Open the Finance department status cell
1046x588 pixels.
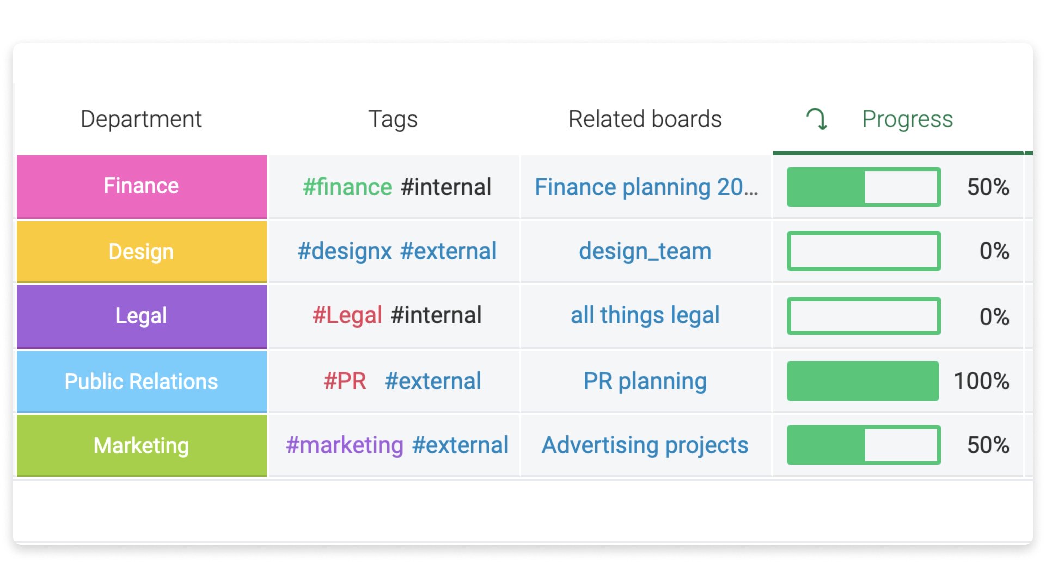point(142,187)
